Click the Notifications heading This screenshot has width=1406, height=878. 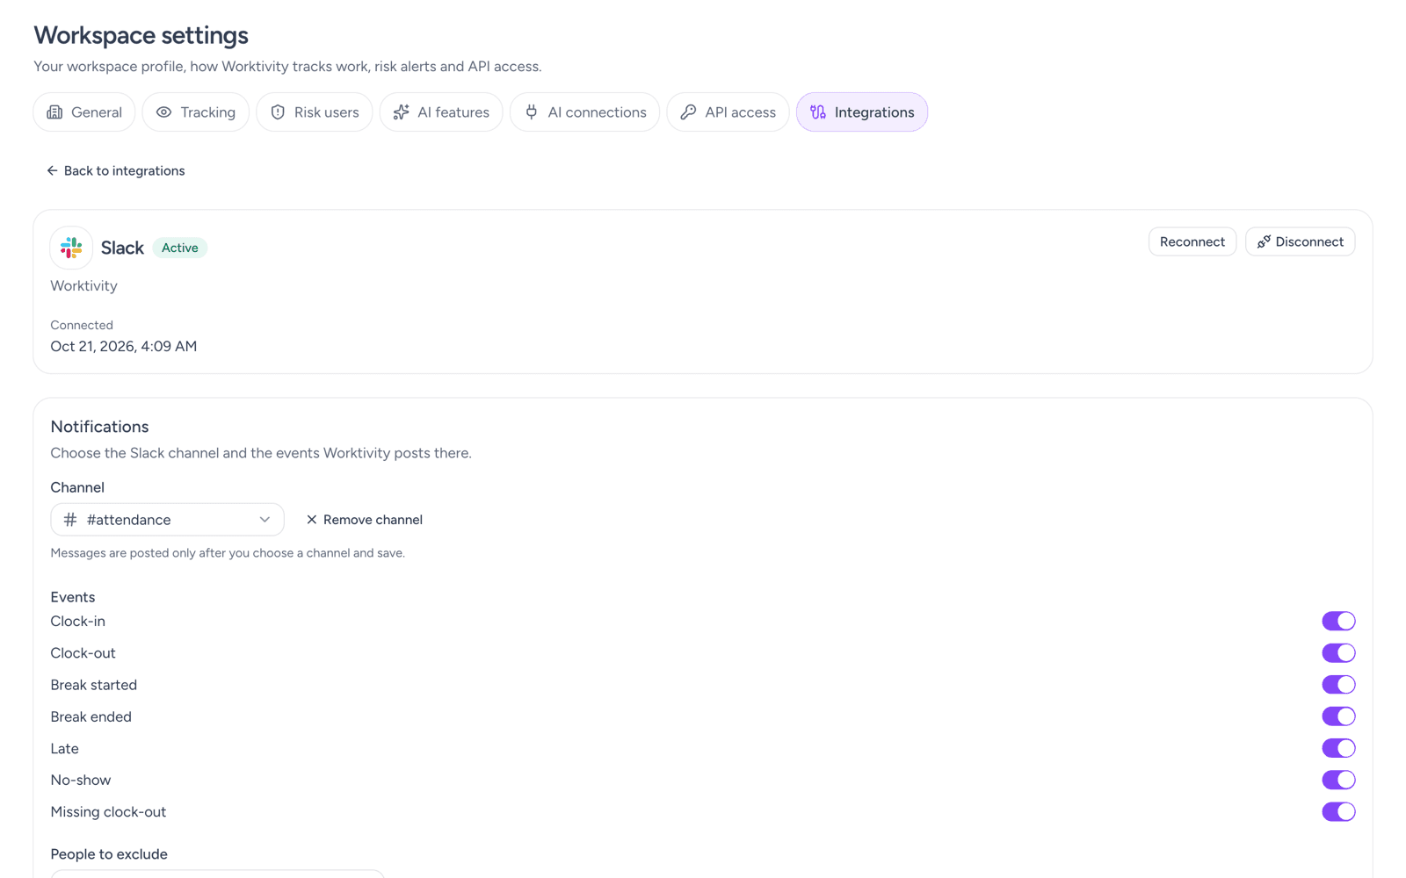click(x=99, y=427)
